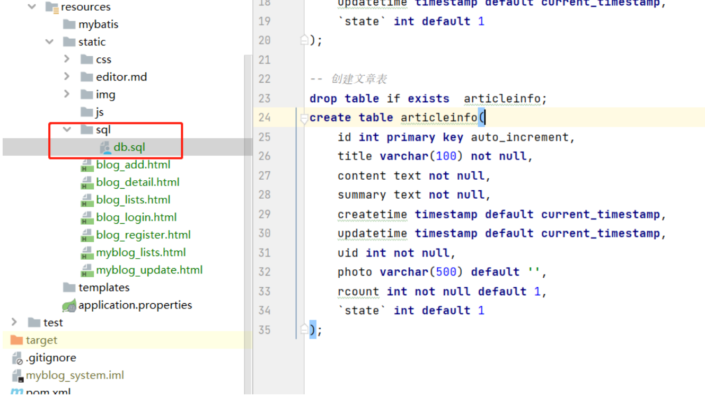The image size is (705, 397).
Task: Open blog_login.html in the tree
Action: [137, 217]
